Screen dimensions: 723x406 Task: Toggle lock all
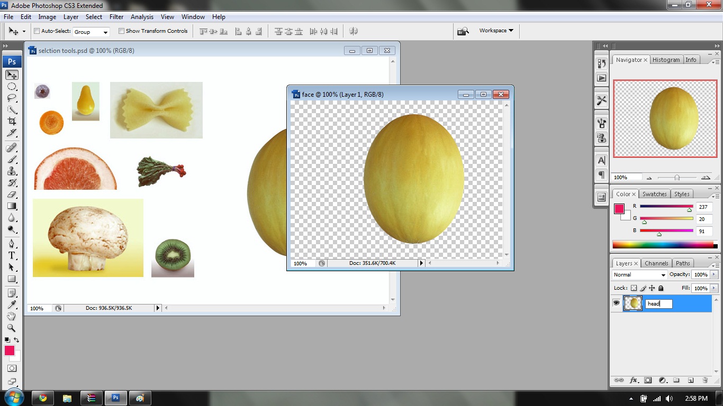[661, 288]
